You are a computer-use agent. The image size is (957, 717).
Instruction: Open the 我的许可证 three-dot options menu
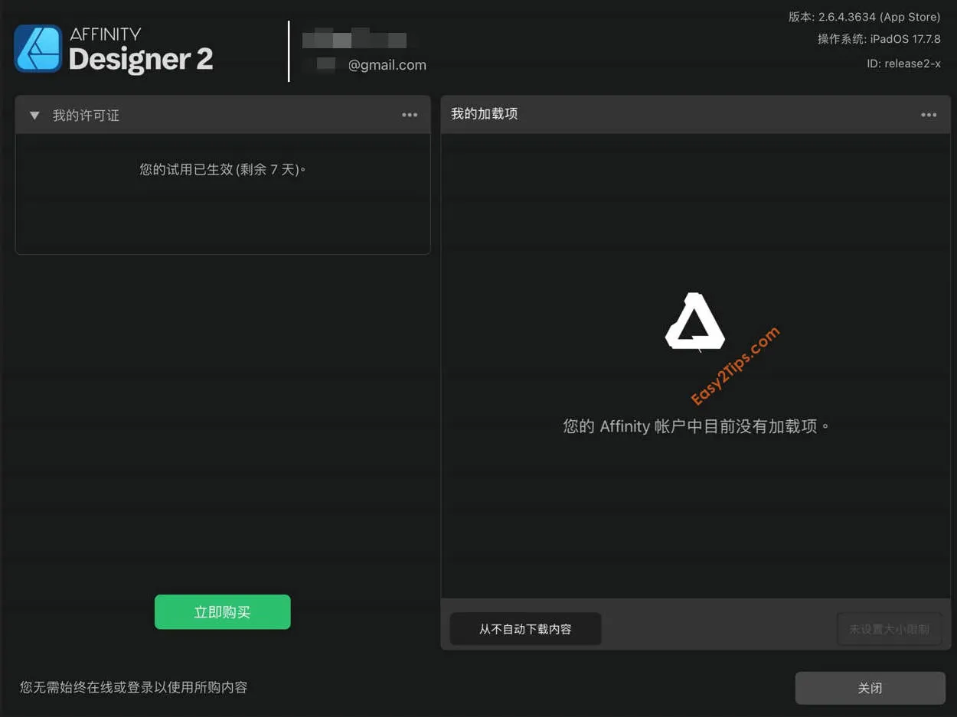click(x=410, y=115)
